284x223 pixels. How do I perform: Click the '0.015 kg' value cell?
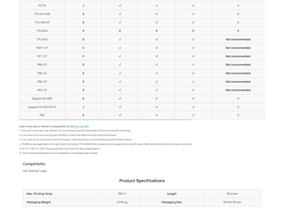[122, 202]
